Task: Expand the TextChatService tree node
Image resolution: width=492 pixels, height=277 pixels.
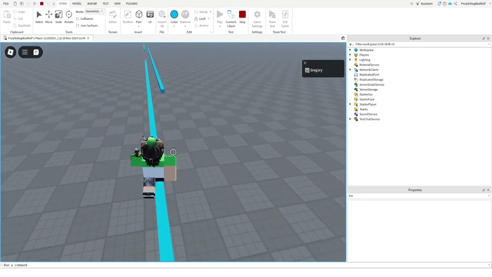Action: point(350,119)
